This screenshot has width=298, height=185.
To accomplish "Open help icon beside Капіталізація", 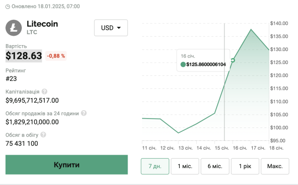I will (44, 91).
